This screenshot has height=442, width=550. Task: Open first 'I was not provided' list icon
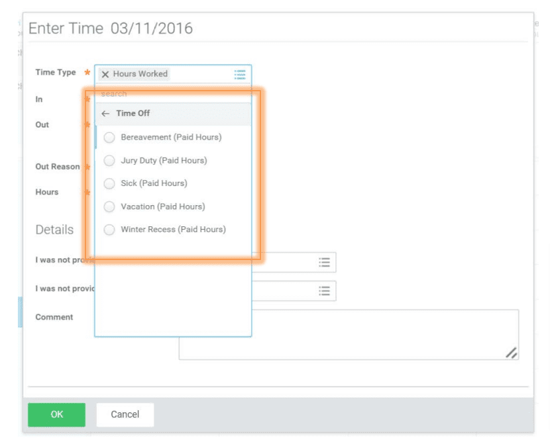pyautogui.click(x=324, y=262)
